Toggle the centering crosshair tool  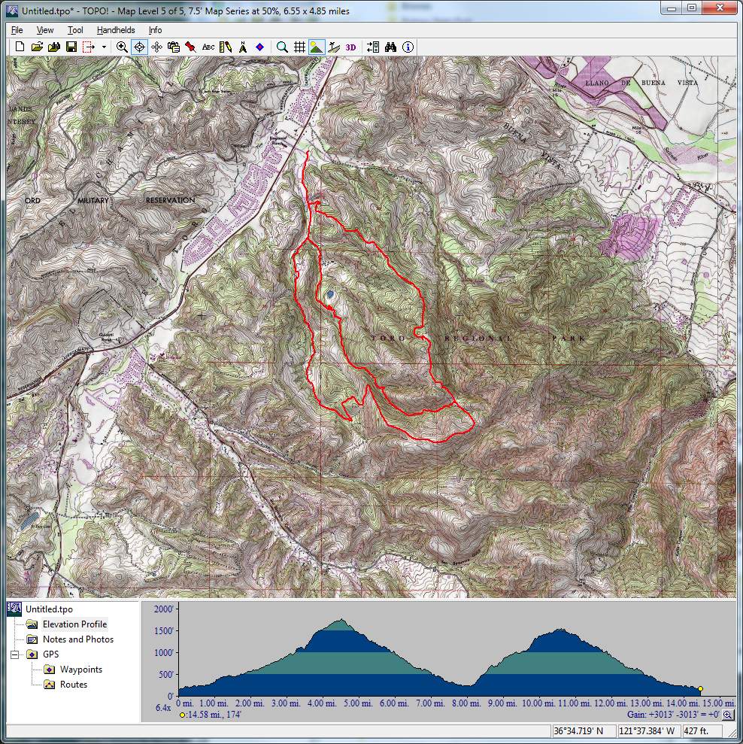point(139,47)
